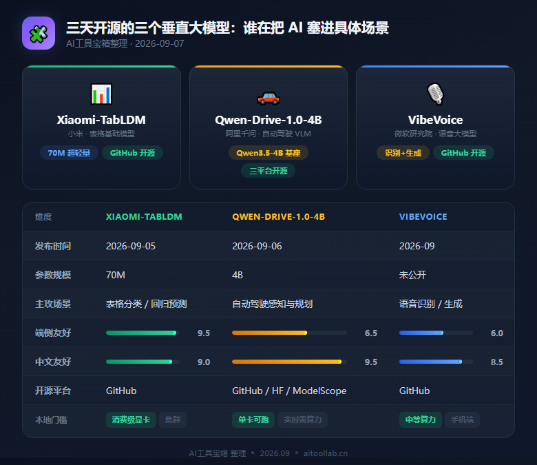The image size is (537, 465).
Task: Click the 端侧友好 bar for Qwen-Drive
Action: coord(289,333)
